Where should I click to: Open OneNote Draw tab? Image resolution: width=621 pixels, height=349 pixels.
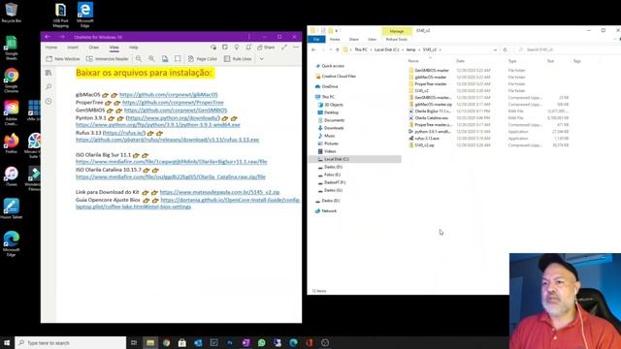[94, 48]
